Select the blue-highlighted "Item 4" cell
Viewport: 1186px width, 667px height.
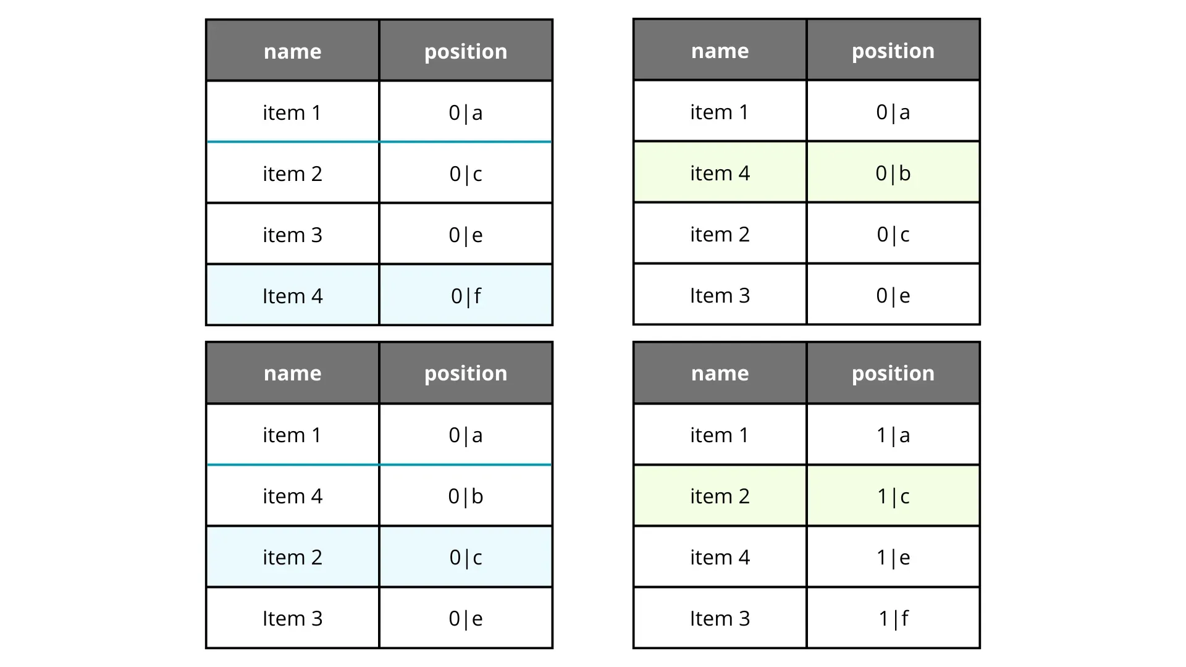point(292,296)
